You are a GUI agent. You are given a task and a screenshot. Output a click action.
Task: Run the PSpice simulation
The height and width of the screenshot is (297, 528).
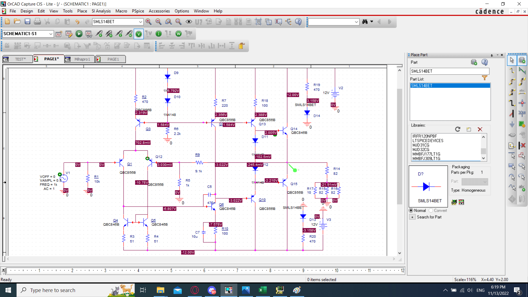[x=79, y=34]
